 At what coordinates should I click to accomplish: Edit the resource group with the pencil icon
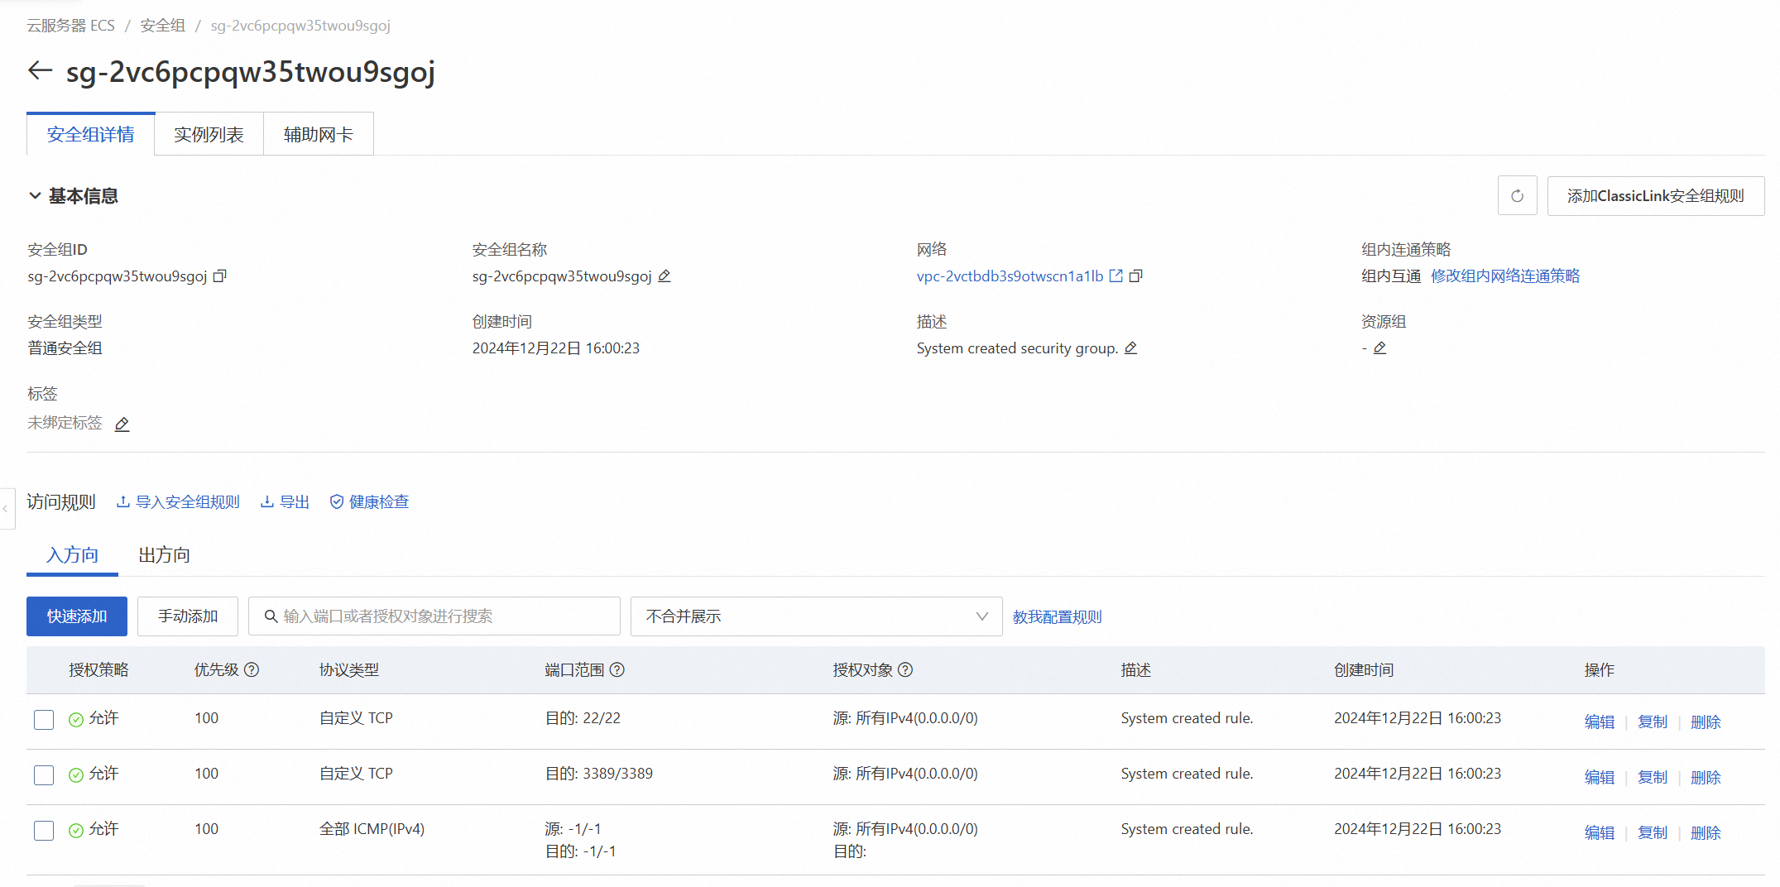point(1379,348)
